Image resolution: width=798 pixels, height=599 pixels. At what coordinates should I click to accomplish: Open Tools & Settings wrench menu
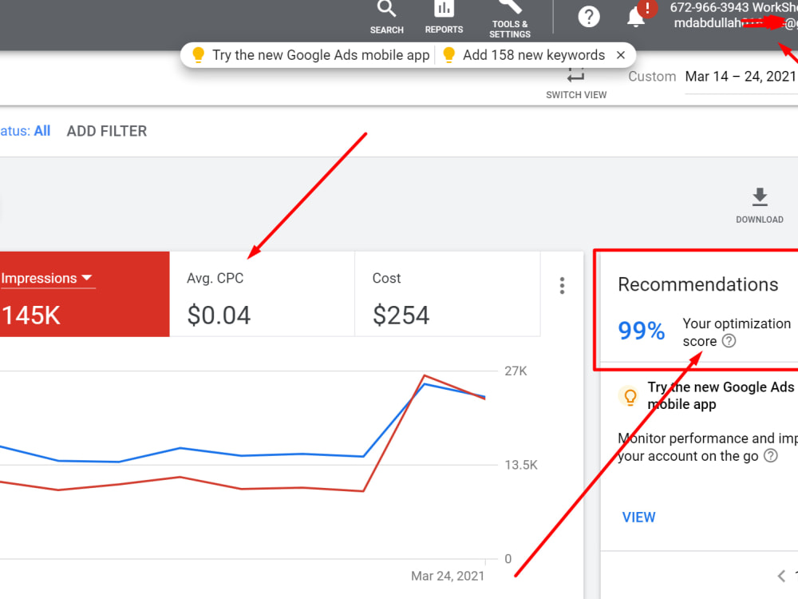click(509, 19)
